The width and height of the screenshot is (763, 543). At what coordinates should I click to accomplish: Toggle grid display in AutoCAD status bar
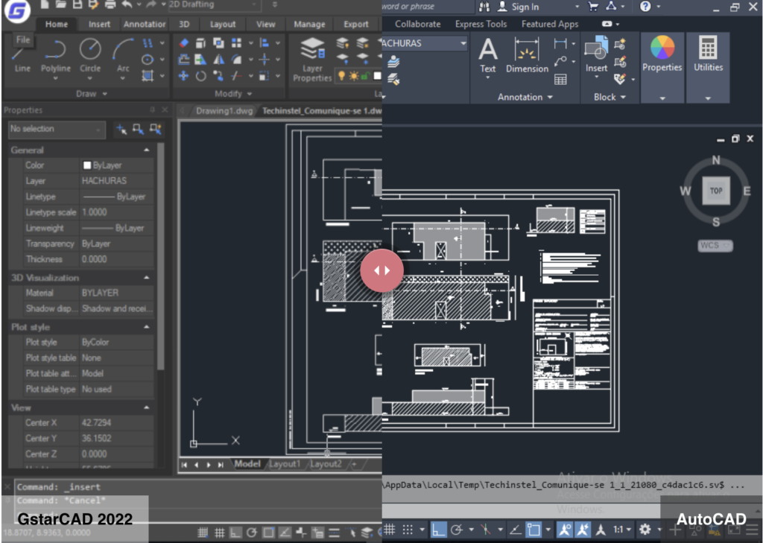click(x=390, y=530)
